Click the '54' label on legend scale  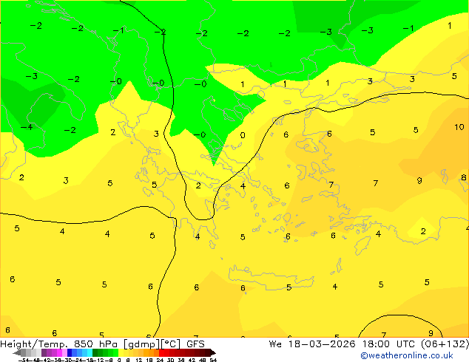[213, 360]
